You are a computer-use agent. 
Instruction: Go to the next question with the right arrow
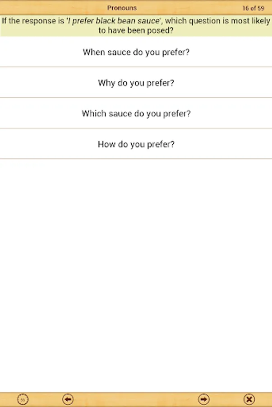(204, 399)
